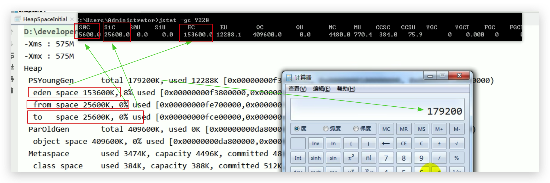Image resolution: width=550 pixels, height=183 pixels.
Task: Click the down-arrow icon in the run console gutter
Action: pyautogui.click(x=12, y=44)
